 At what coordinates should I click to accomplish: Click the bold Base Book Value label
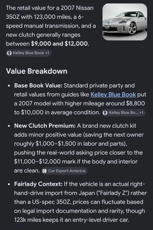click(38, 86)
